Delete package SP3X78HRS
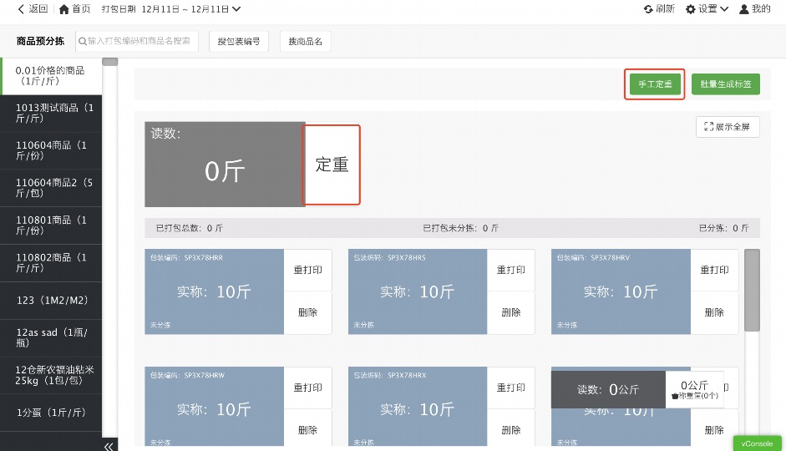 [511, 312]
